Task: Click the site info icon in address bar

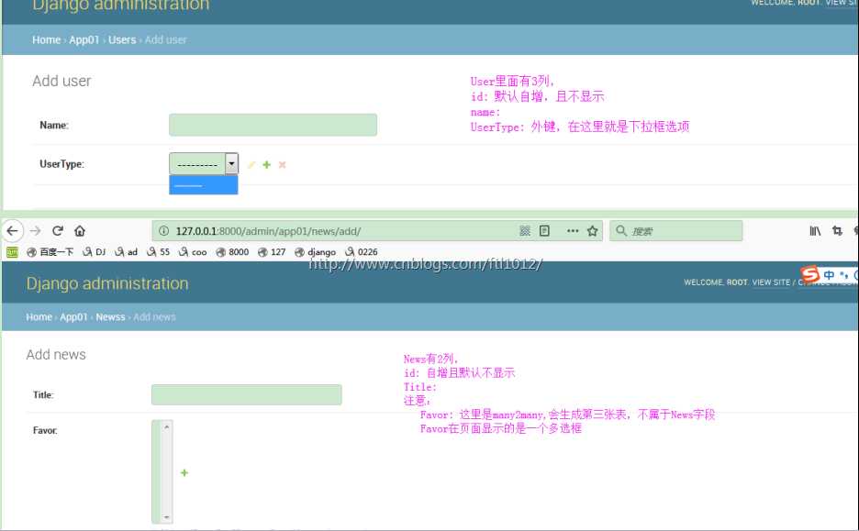Action: pos(163,231)
